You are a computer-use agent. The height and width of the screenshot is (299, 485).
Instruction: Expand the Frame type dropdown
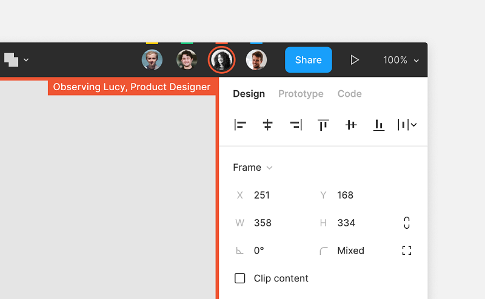253,168
